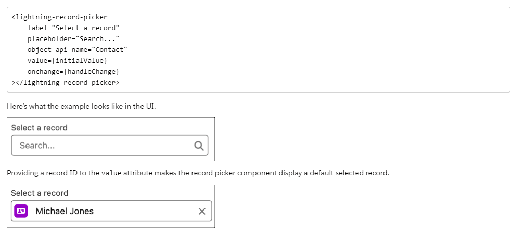The width and height of the screenshot is (525, 236).
Task: Click the magnifier icon in the Search field
Action: click(x=199, y=146)
